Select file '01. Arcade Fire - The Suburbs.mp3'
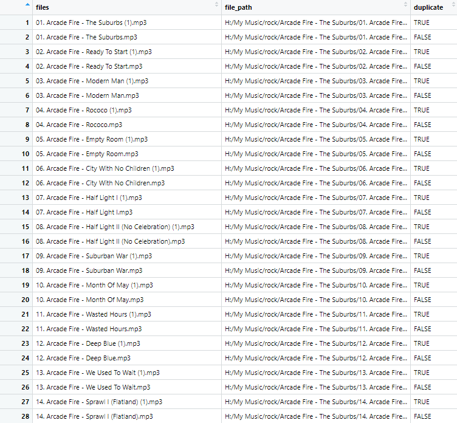 [x=86, y=37]
